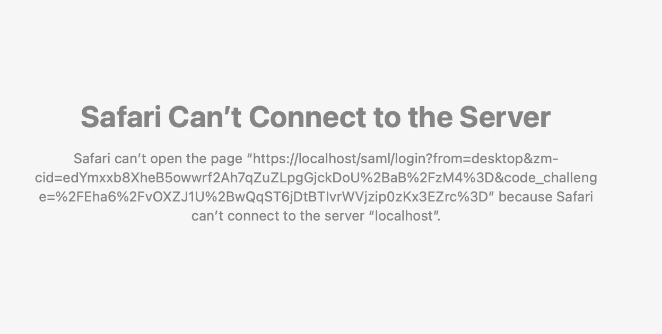Viewport: 662px width, 334px height.
Task: Click the quoted "localhost" in the last line
Action: coord(404,216)
